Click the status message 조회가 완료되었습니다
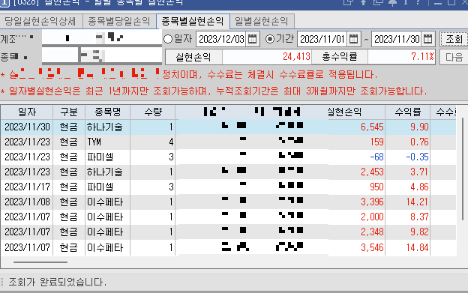Screen dimensions: 468x293 (x=57, y=282)
